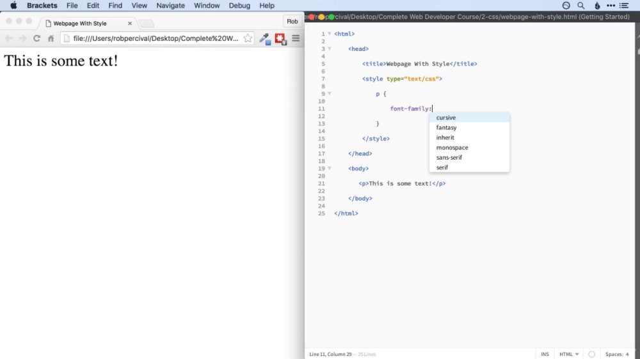Click the circular linting status indicator
Viewport: 640px width, 359px height.
click(x=591, y=354)
